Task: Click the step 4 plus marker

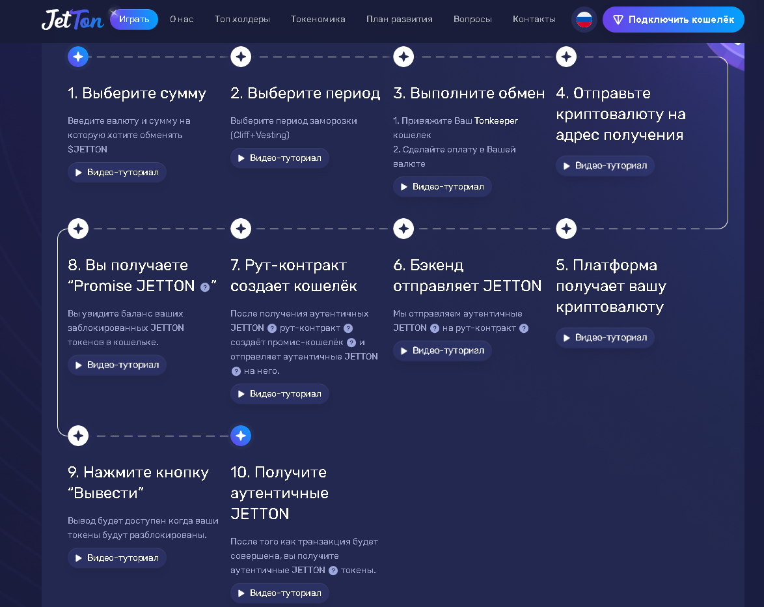Action: [x=566, y=57]
